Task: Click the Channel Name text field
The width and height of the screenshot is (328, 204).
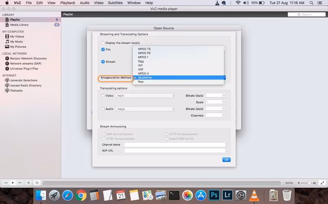Action: [175, 145]
